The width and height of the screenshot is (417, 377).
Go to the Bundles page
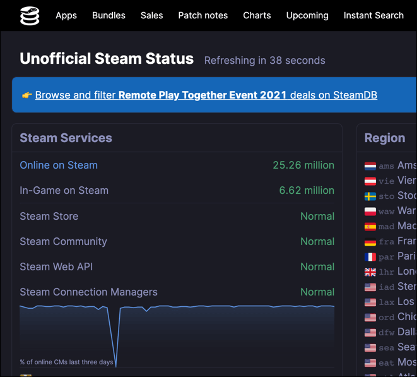109,15
